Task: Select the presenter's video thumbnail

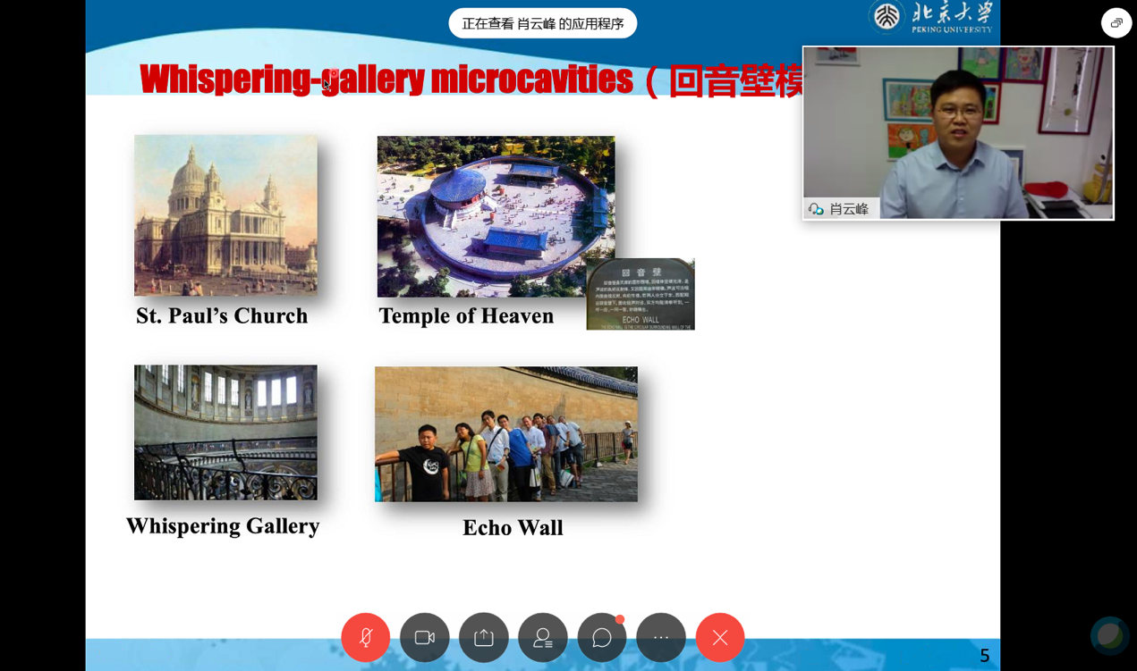Action: (x=957, y=125)
